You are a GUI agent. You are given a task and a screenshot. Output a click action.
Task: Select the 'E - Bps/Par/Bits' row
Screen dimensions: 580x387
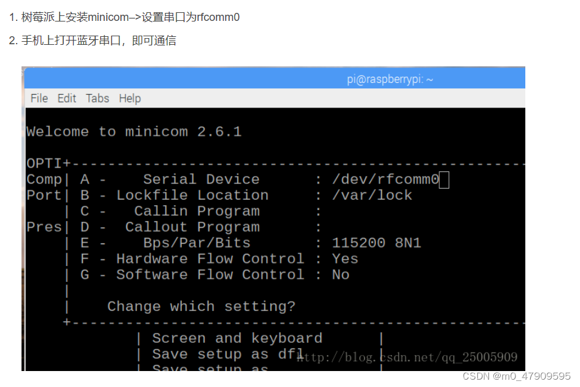tap(251, 243)
